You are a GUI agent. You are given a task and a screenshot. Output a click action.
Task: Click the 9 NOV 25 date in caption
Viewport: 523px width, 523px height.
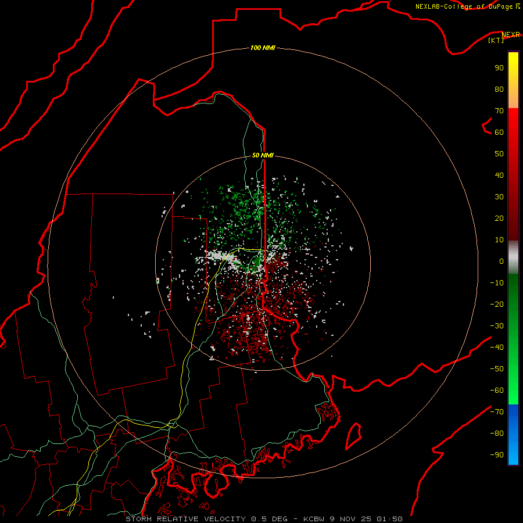350,519
